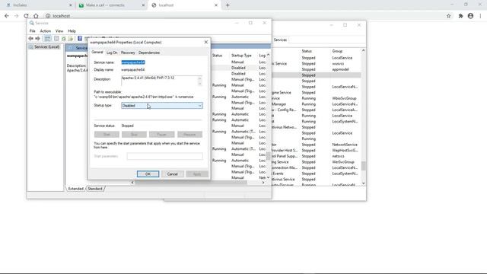The image size is (487, 274).
Task: Switch to the General tab
Action: click(97, 53)
